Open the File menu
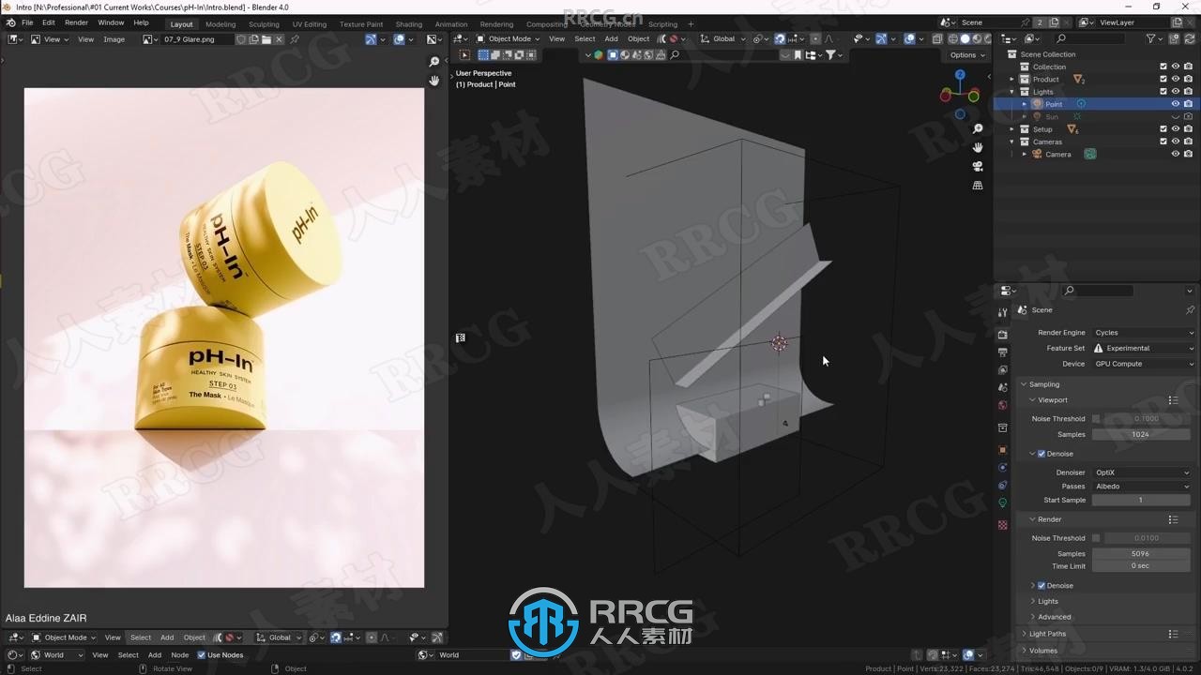Viewport: 1201px width, 675px height. tap(27, 22)
